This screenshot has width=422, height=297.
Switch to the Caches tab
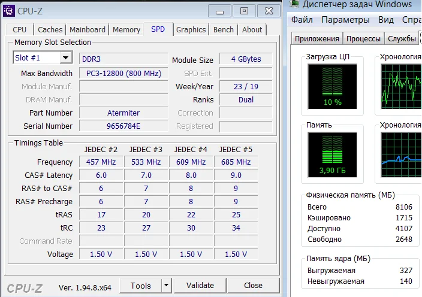[50, 29]
